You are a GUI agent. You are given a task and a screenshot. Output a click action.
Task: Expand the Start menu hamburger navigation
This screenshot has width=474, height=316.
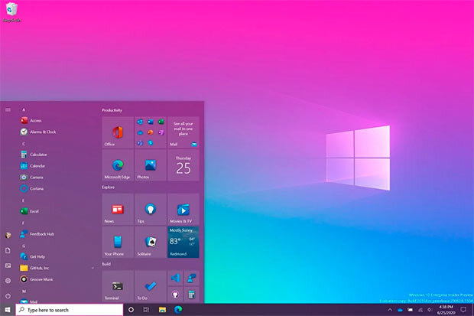tap(8, 109)
